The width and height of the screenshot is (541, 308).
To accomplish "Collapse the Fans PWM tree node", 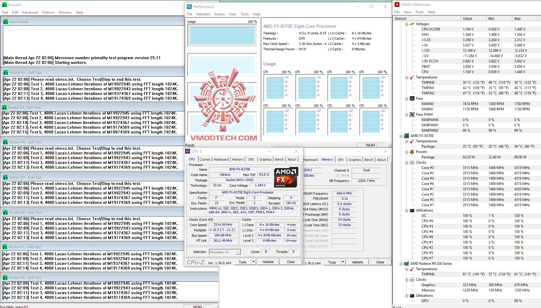I will coord(407,115).
